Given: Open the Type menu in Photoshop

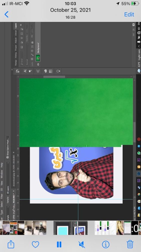Looking at the screenshot, I should tap(2, 212).
